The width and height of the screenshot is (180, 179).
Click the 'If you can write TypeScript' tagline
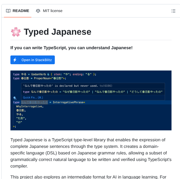pyautogui.click(x=72, y=48)
